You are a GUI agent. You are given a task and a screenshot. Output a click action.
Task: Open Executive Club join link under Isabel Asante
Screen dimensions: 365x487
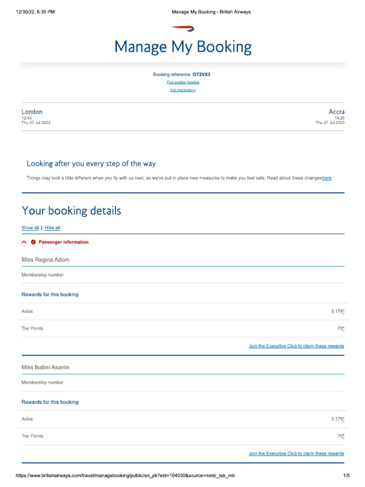[296, 453]
